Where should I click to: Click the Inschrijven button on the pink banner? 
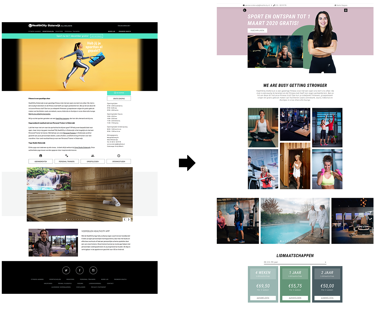click(257, 30)
